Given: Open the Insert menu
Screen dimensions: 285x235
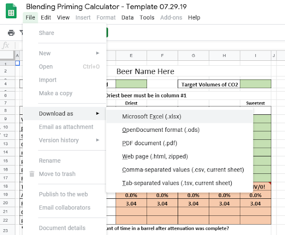Looking at the screenshot, I should click(x=83, y=17).
